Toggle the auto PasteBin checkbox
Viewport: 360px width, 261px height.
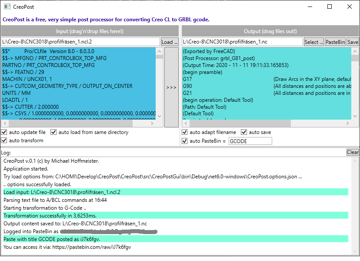pyautogui.click(x=185, y=141)
